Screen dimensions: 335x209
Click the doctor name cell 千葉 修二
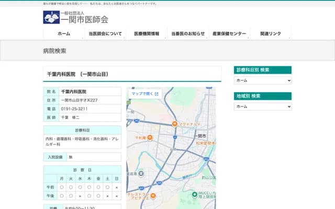90,117
